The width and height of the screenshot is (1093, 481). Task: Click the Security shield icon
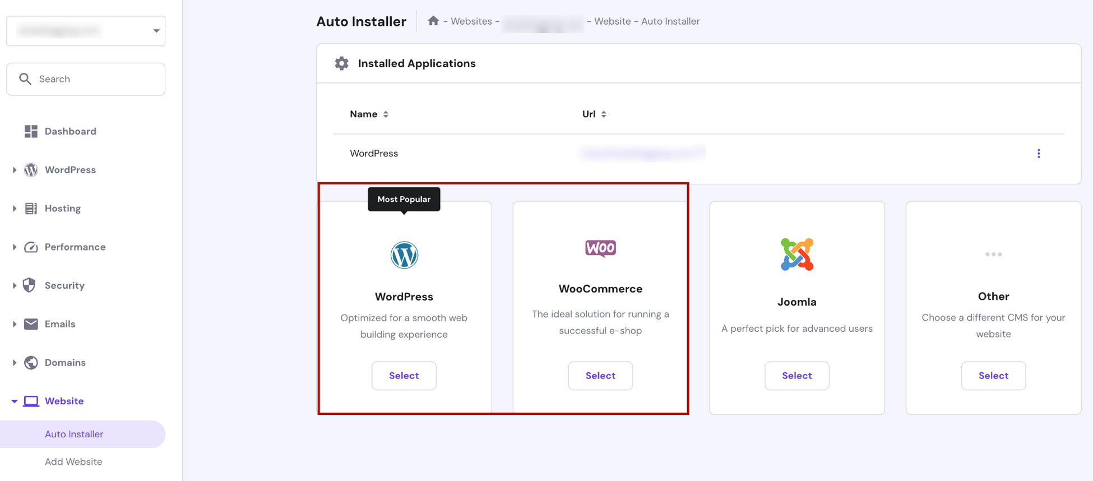pyautogui.click(x=29, y=285)
